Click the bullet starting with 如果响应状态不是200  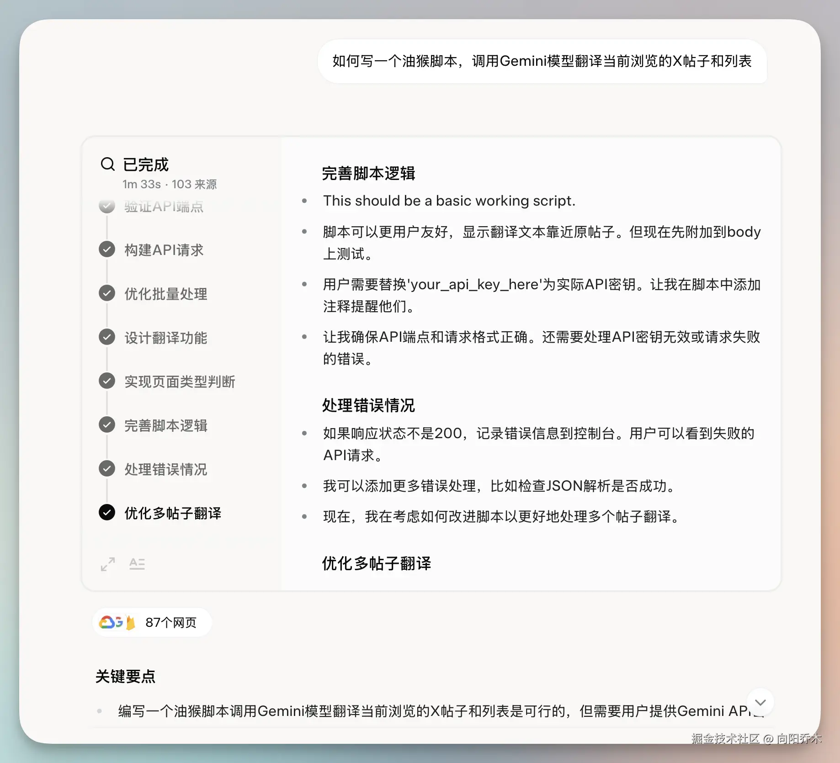pos(539,444)
